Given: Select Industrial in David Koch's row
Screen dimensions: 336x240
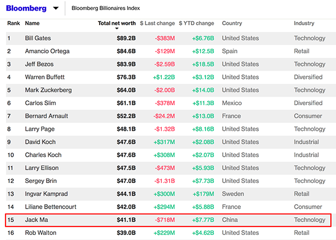Looking at the screenshot, I should [306, 142].
